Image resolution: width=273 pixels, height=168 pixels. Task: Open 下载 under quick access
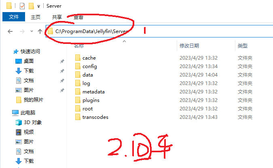[x=29, y=71]
